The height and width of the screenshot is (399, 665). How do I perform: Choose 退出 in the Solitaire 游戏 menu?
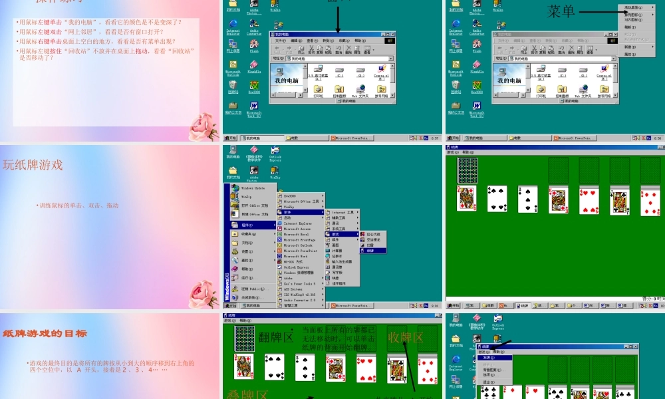(x=495, y=382)
